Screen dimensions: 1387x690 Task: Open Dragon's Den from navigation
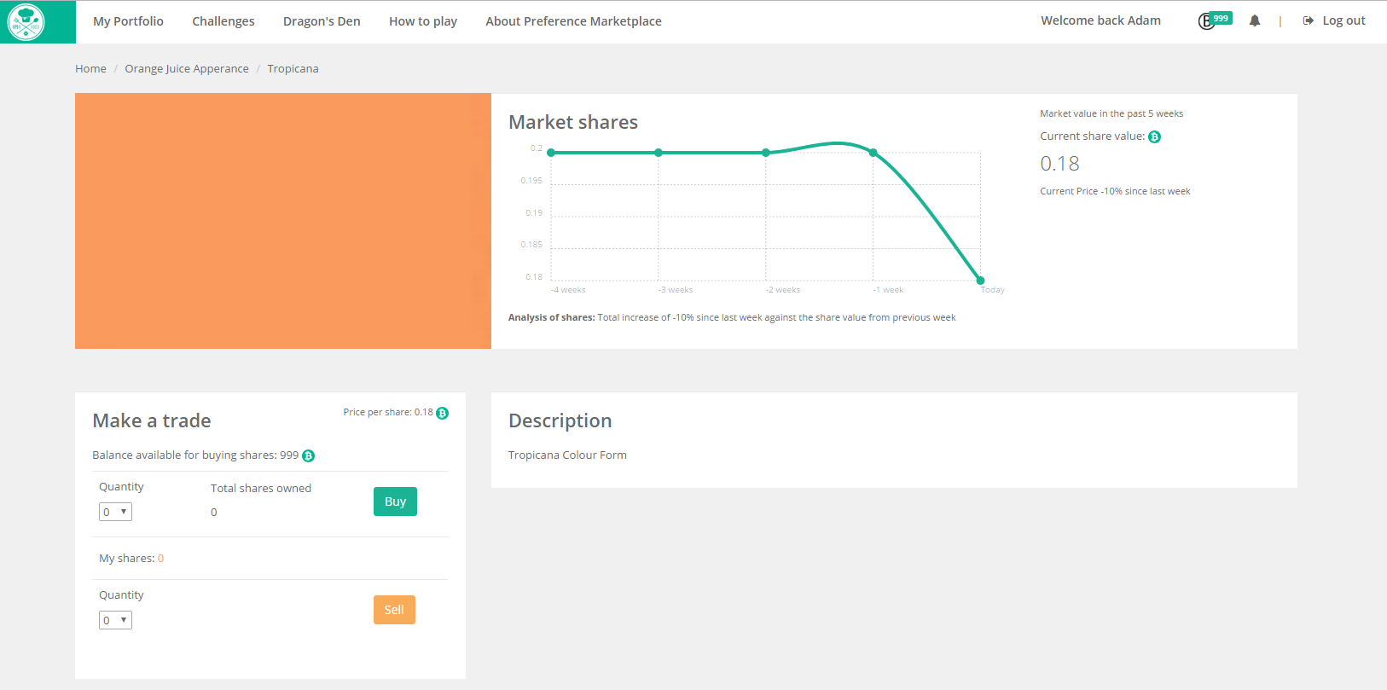(322, 21)
